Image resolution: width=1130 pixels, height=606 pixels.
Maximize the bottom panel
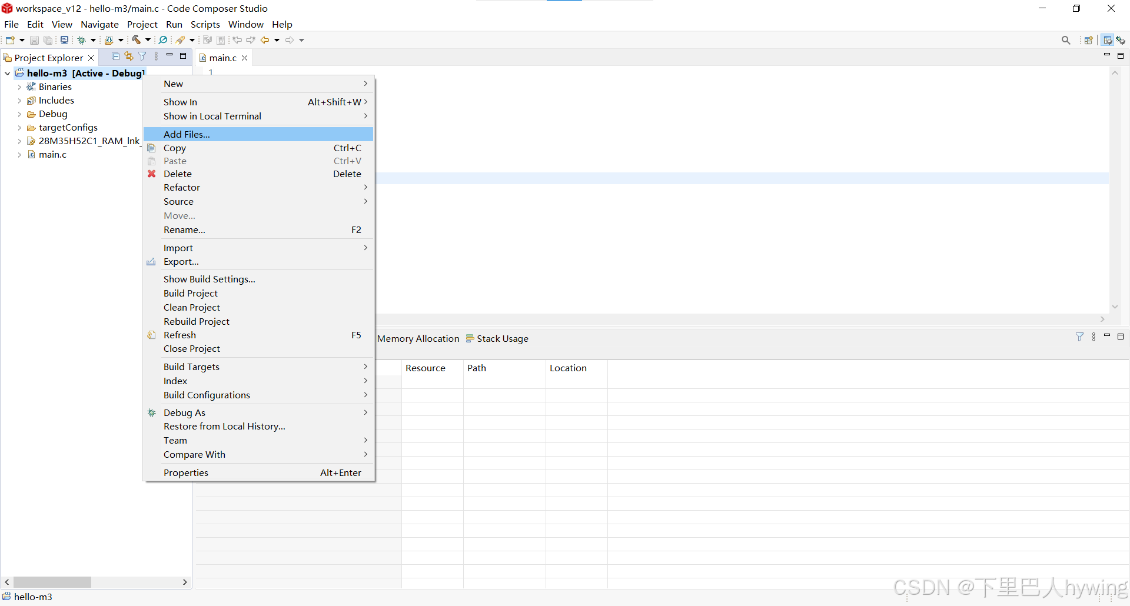pos(1121,337)
